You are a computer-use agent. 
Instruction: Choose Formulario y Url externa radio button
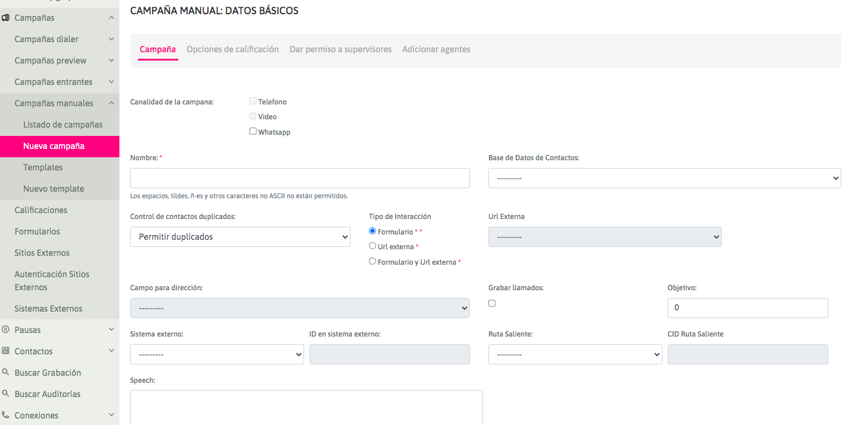point(373,261)
